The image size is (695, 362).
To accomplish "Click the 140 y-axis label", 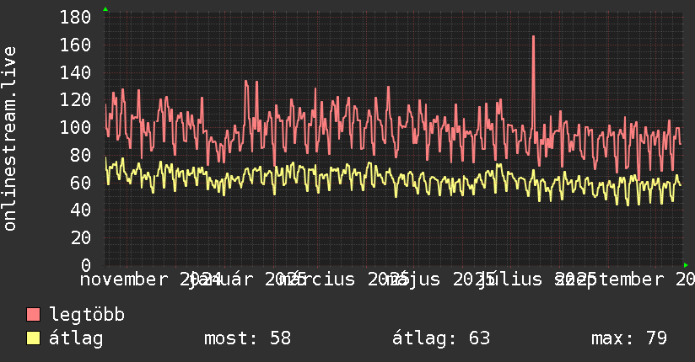I will [x=75, y=72].
